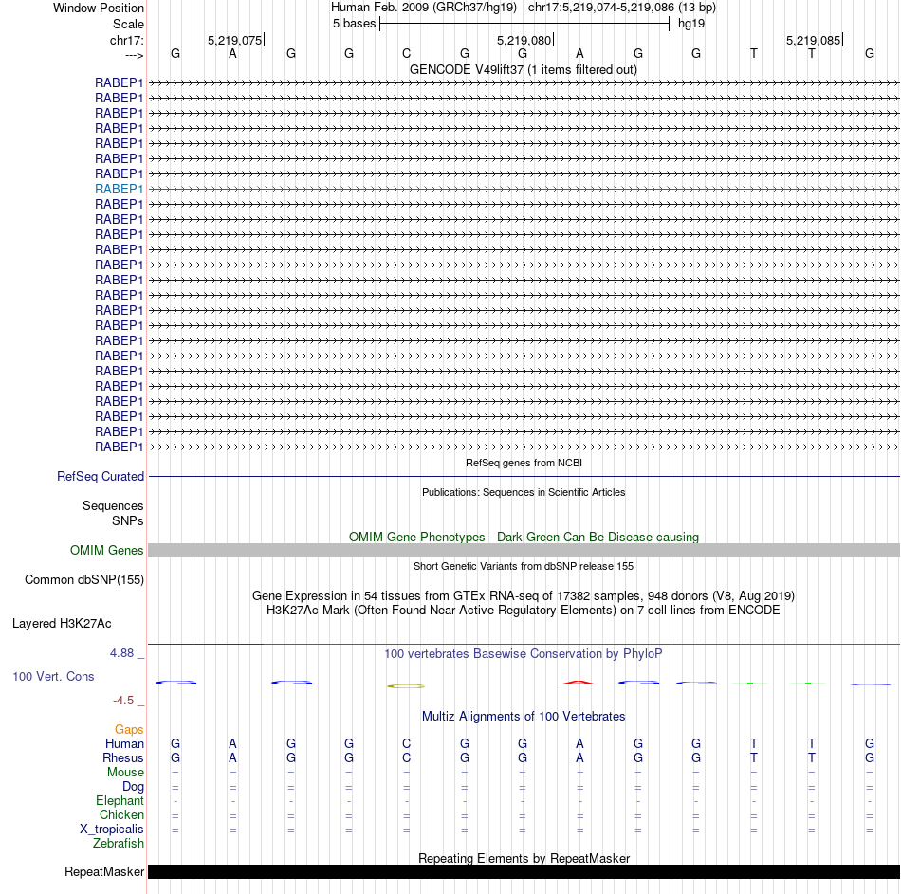The width and height of the screenshot is (901, 894).
Task: Click the red PhyloP conservation bar
Action: [x=579, y=683]
